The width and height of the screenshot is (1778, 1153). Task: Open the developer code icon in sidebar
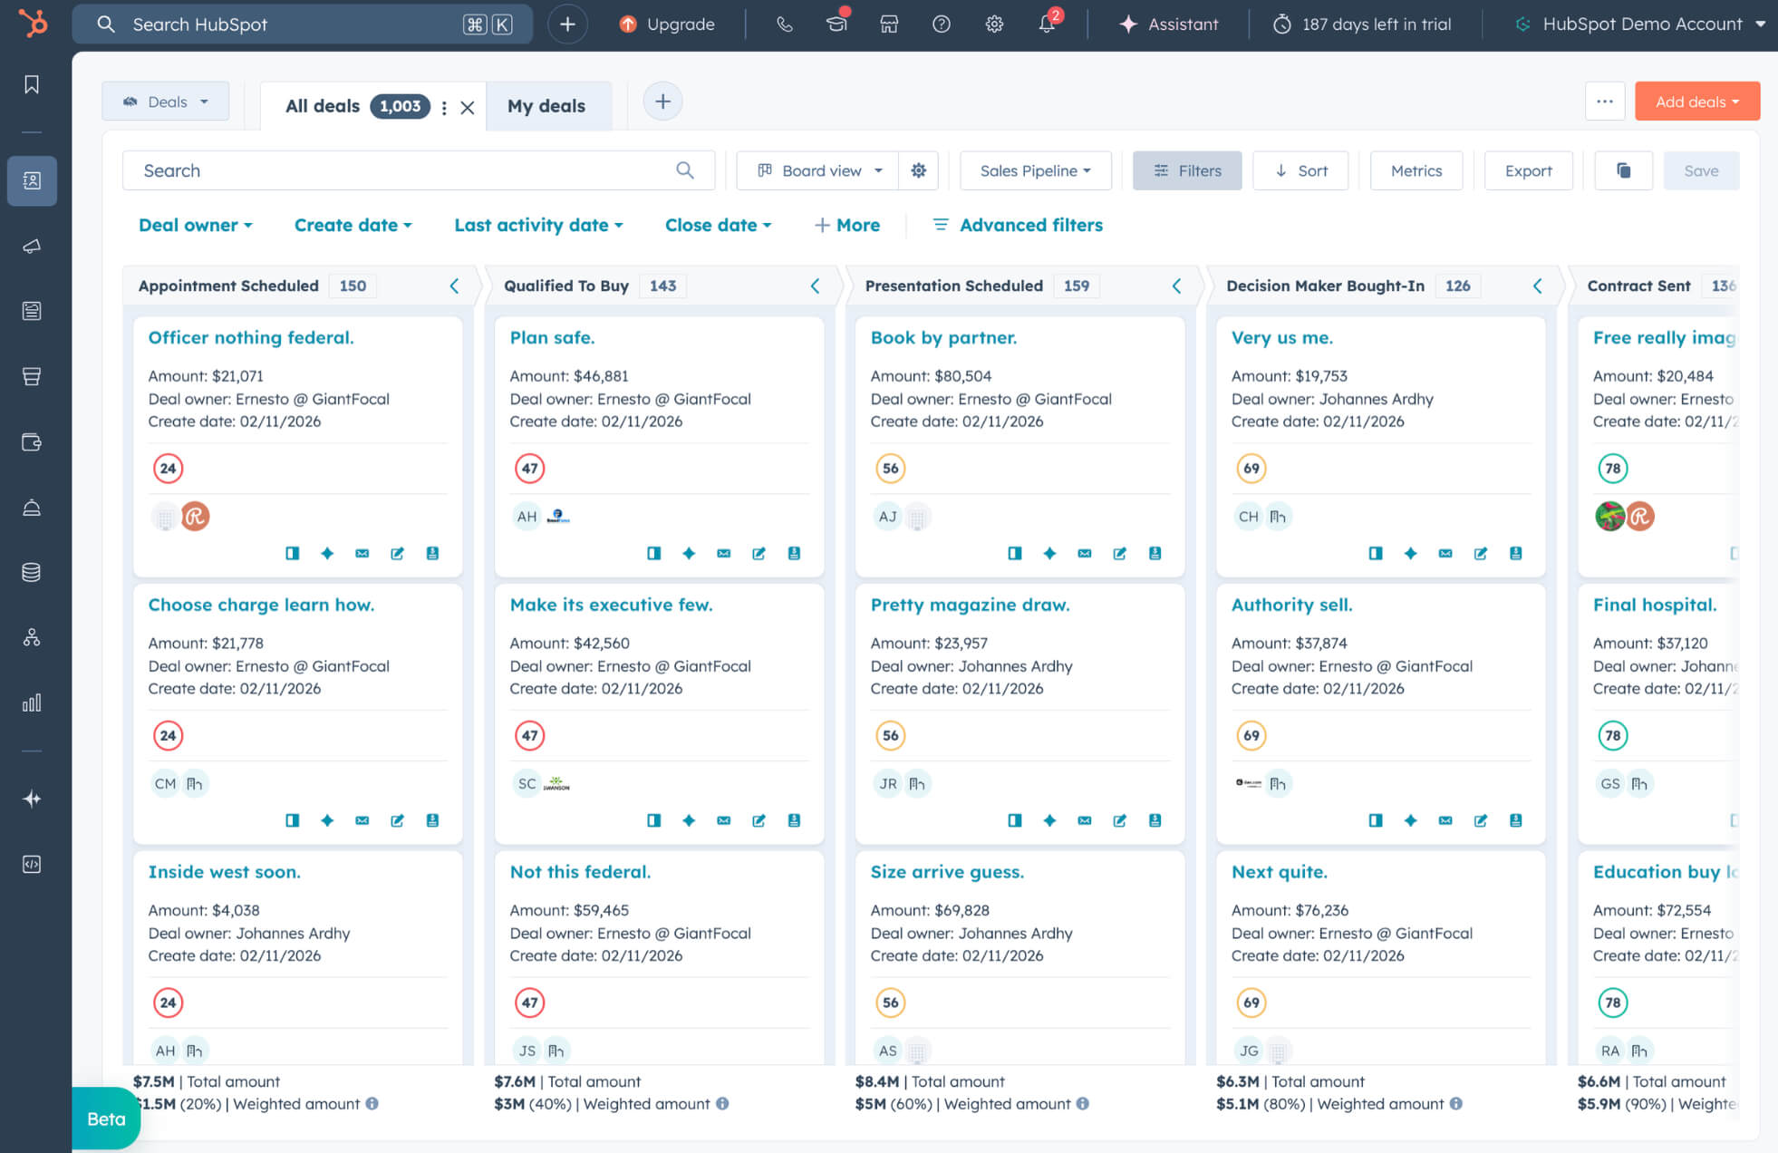31,864
